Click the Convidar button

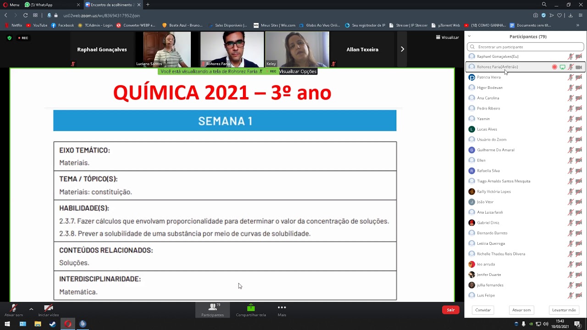[x=483, y=310]
